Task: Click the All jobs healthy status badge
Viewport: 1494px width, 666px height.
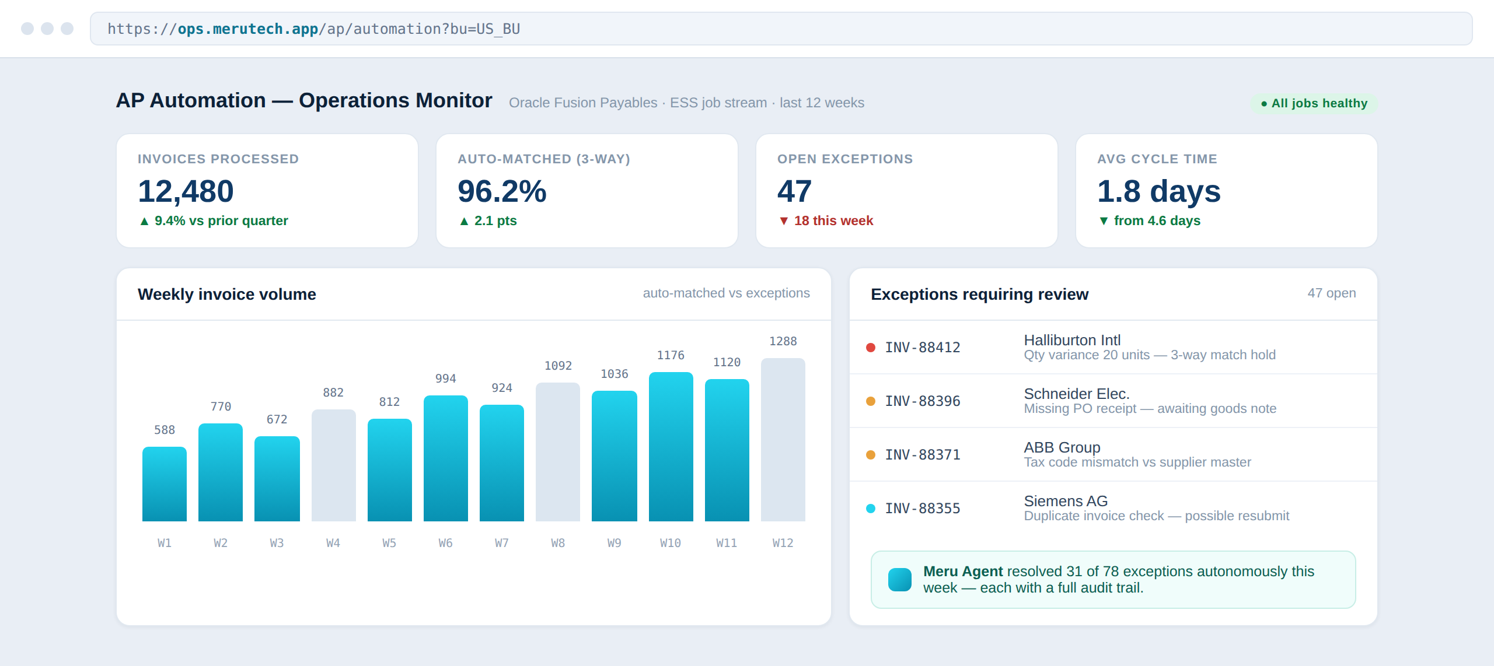Action: click(x=1314, y=103)
